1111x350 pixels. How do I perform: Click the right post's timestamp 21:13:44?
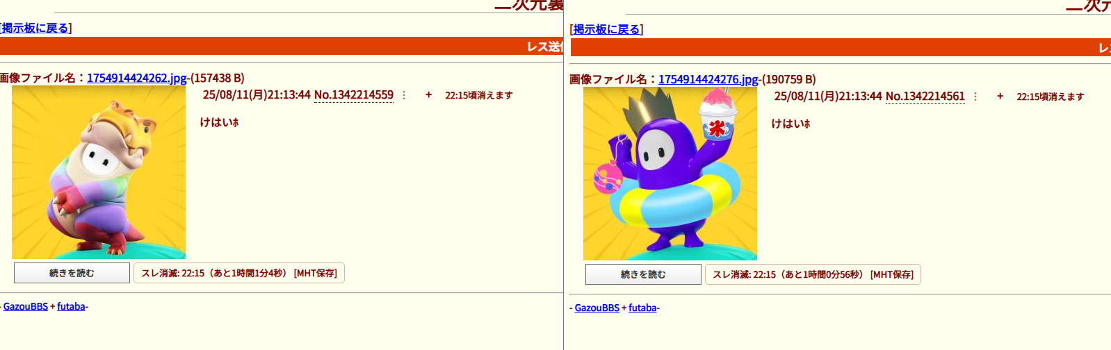(861, 96)
